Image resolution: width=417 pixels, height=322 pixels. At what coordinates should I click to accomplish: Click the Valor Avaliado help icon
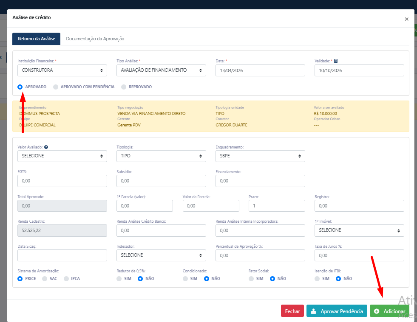[46, 147]
